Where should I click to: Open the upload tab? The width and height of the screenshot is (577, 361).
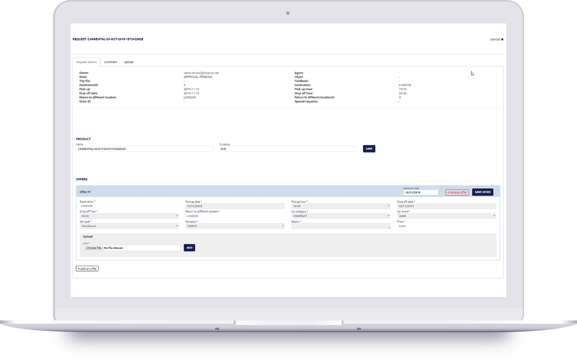[x=129, y=62]
